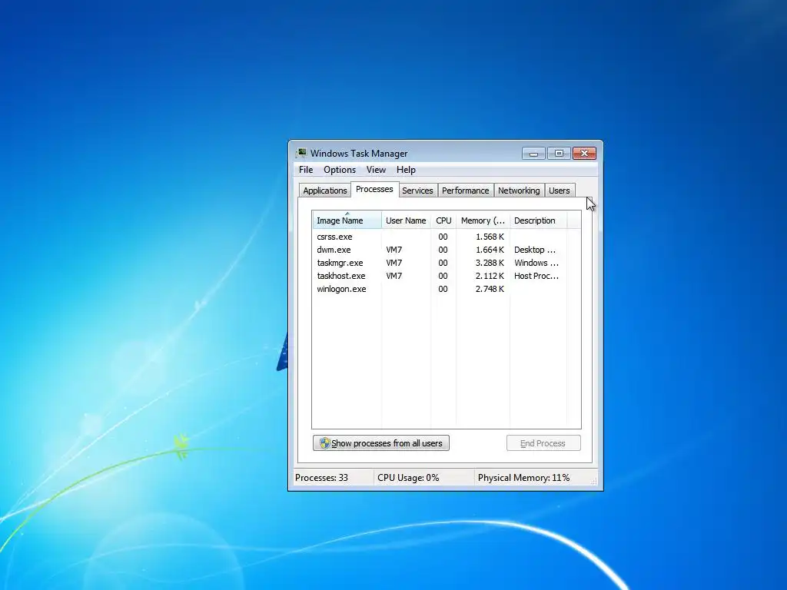Sort by Image Name column header
The image size is (787, 590).
(x=347, y=220)
